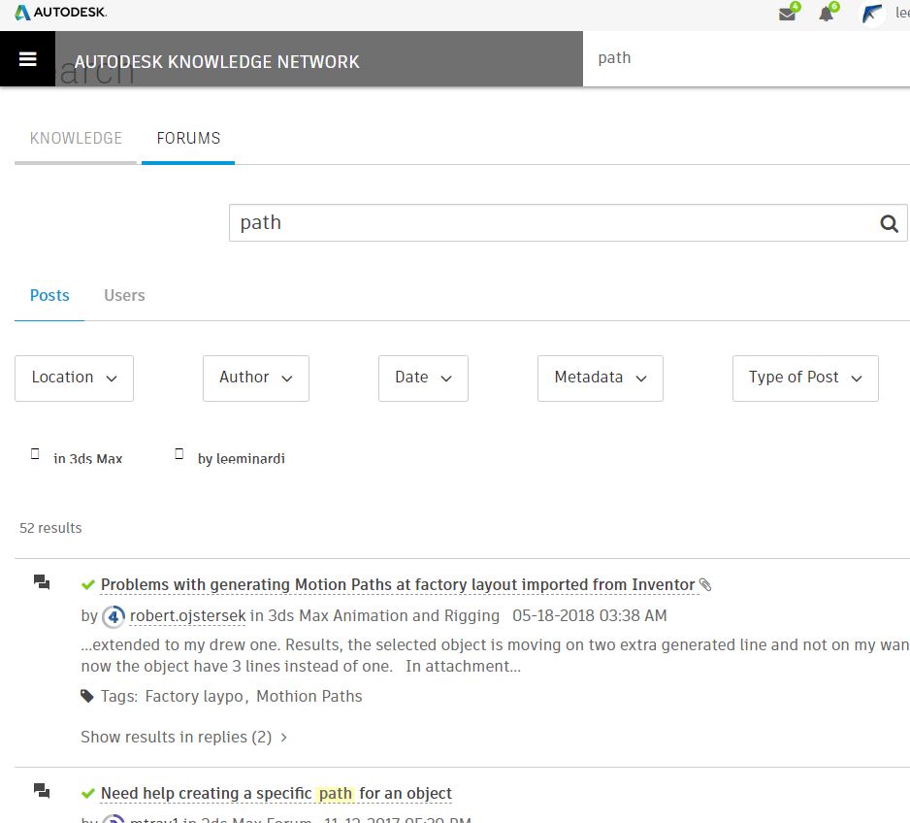
Task: Click green solved checkmark on Motion Paths post
Action: click(88, 584)
